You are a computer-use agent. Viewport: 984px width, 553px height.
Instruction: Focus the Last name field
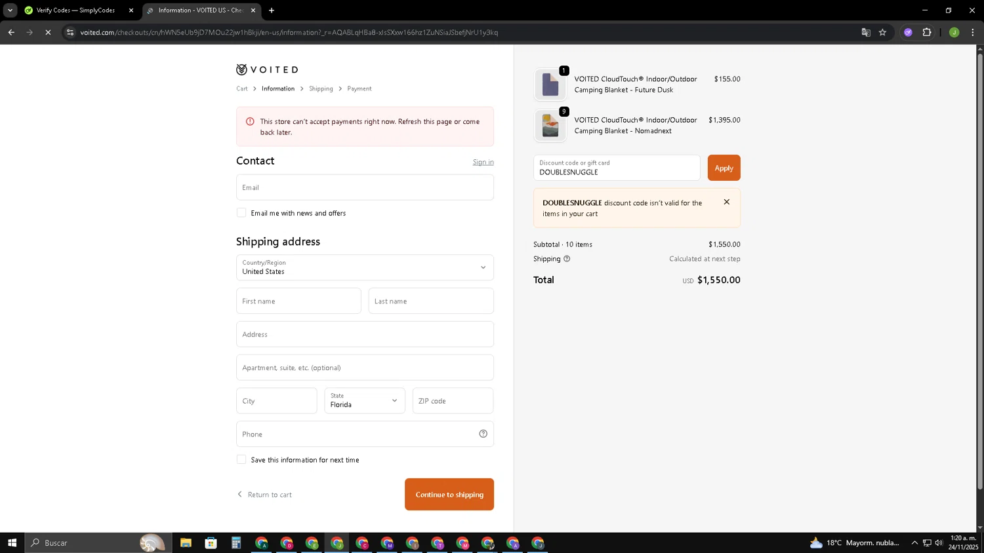tap(431, 301)
